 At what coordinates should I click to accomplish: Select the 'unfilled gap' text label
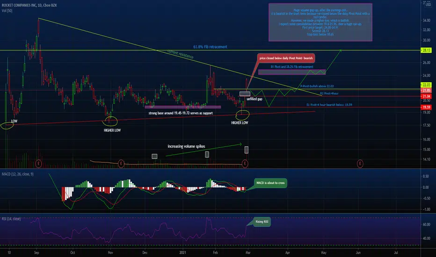pos(254,99)
